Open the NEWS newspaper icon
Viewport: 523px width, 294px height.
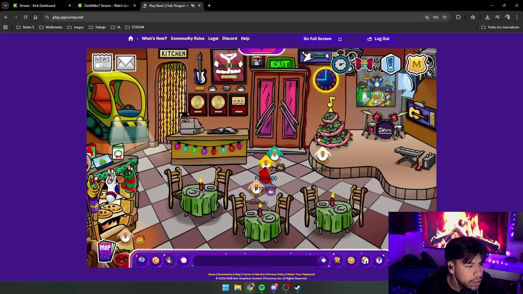[x=102, y=62]
